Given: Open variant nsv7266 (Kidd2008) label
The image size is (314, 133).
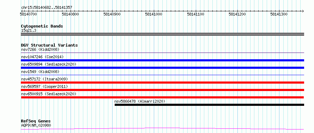Looking at the screenshot, I should click(x=40, y=49).
